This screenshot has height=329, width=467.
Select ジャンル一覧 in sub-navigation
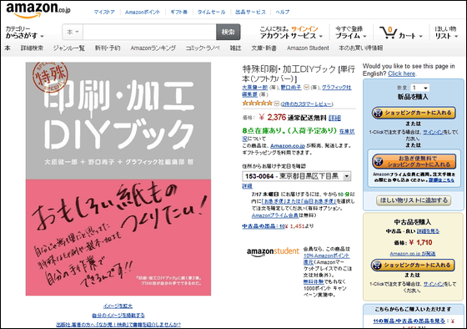[69, 48]
